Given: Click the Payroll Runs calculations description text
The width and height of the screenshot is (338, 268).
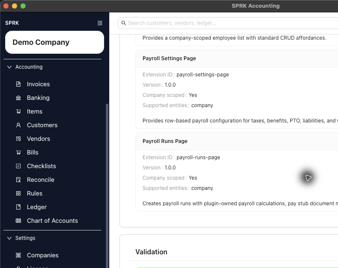Looking at the screenshot, I should (240, 204).
